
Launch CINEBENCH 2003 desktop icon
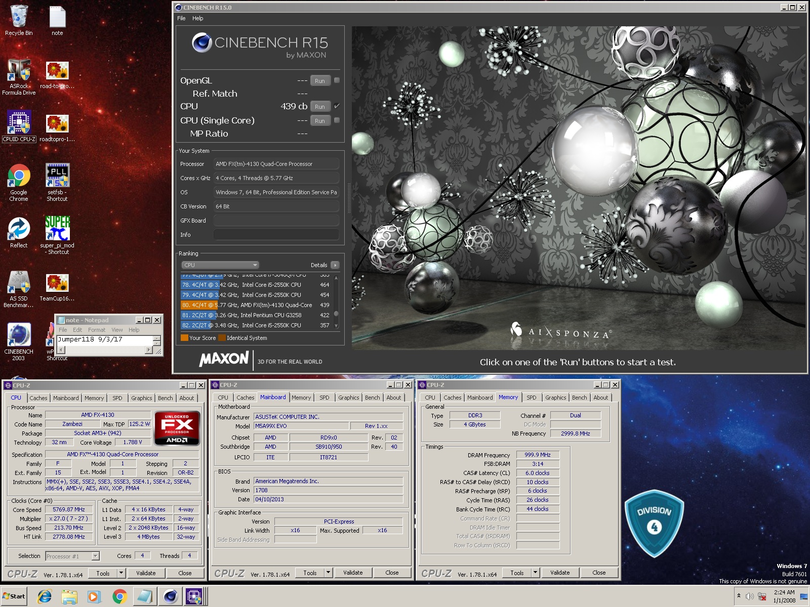coord(19,342)
